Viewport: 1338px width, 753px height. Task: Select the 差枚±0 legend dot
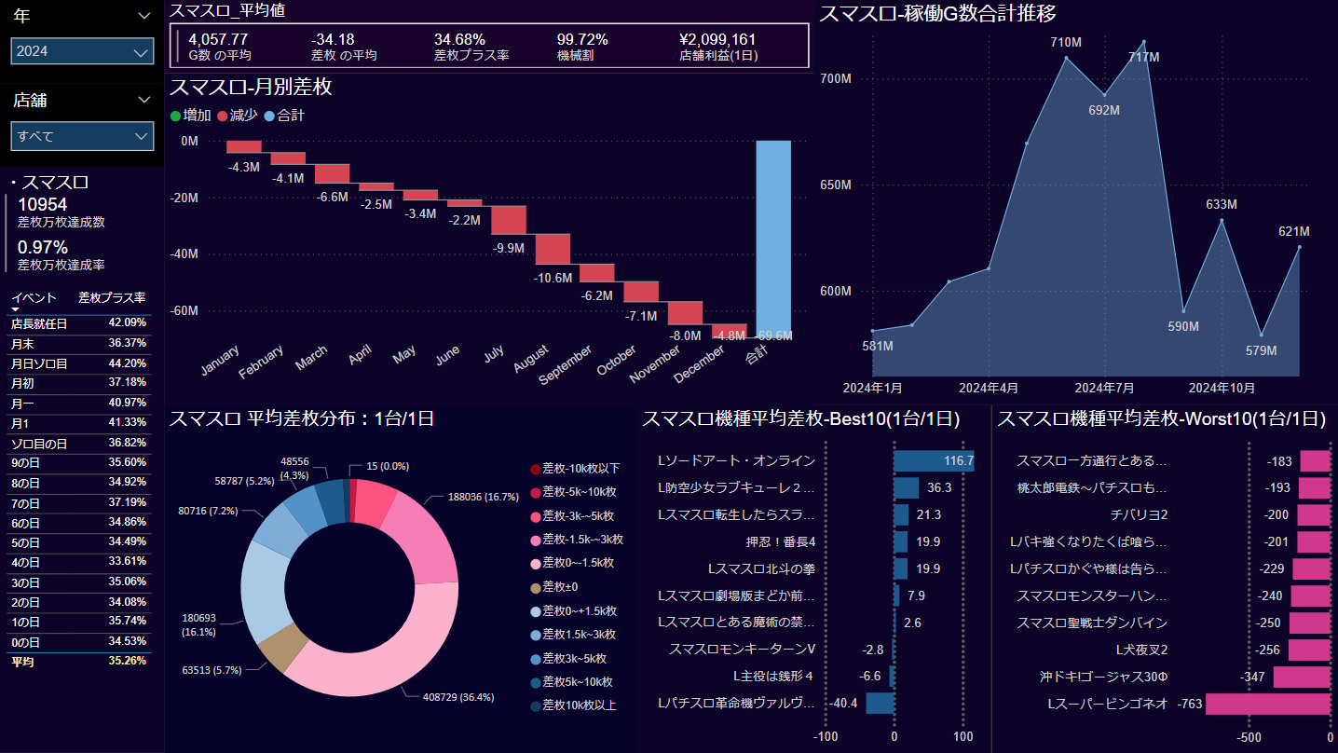[x=535, y=587]
